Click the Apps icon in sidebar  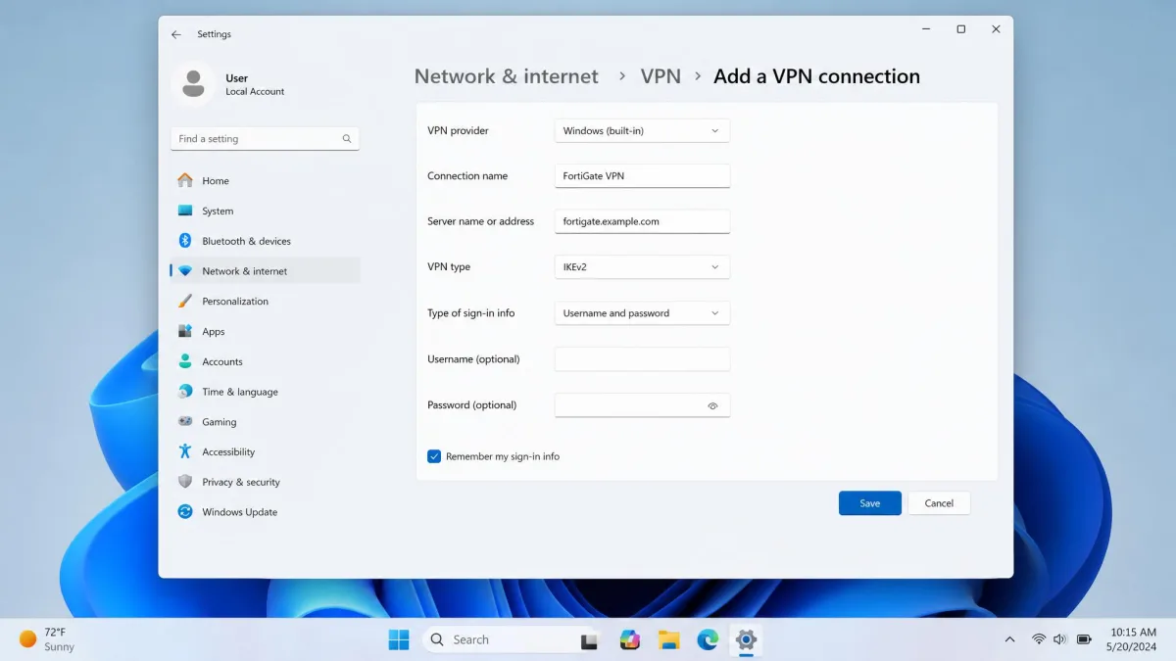tap(185, 331)
